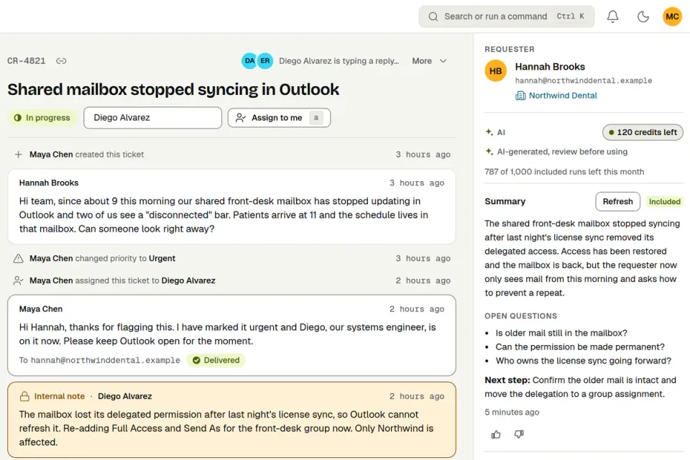Click the CR-4821 ticket ID
690x460 pixels.
pyautogui.click(x=27, y=61)
